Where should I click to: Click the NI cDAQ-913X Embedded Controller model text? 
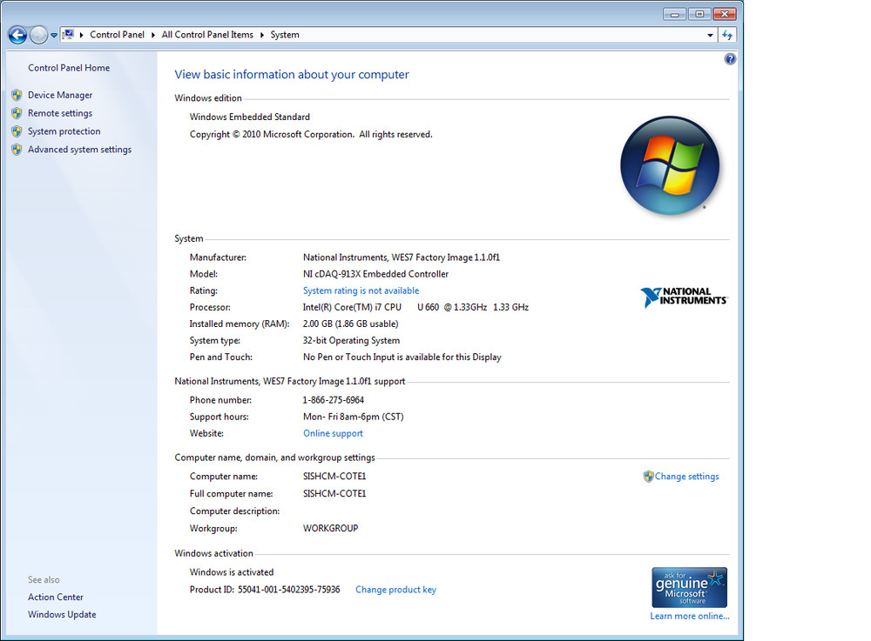tap(375, 274)
